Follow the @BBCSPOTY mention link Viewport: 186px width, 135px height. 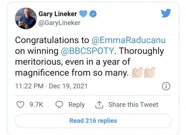(88, 51)
